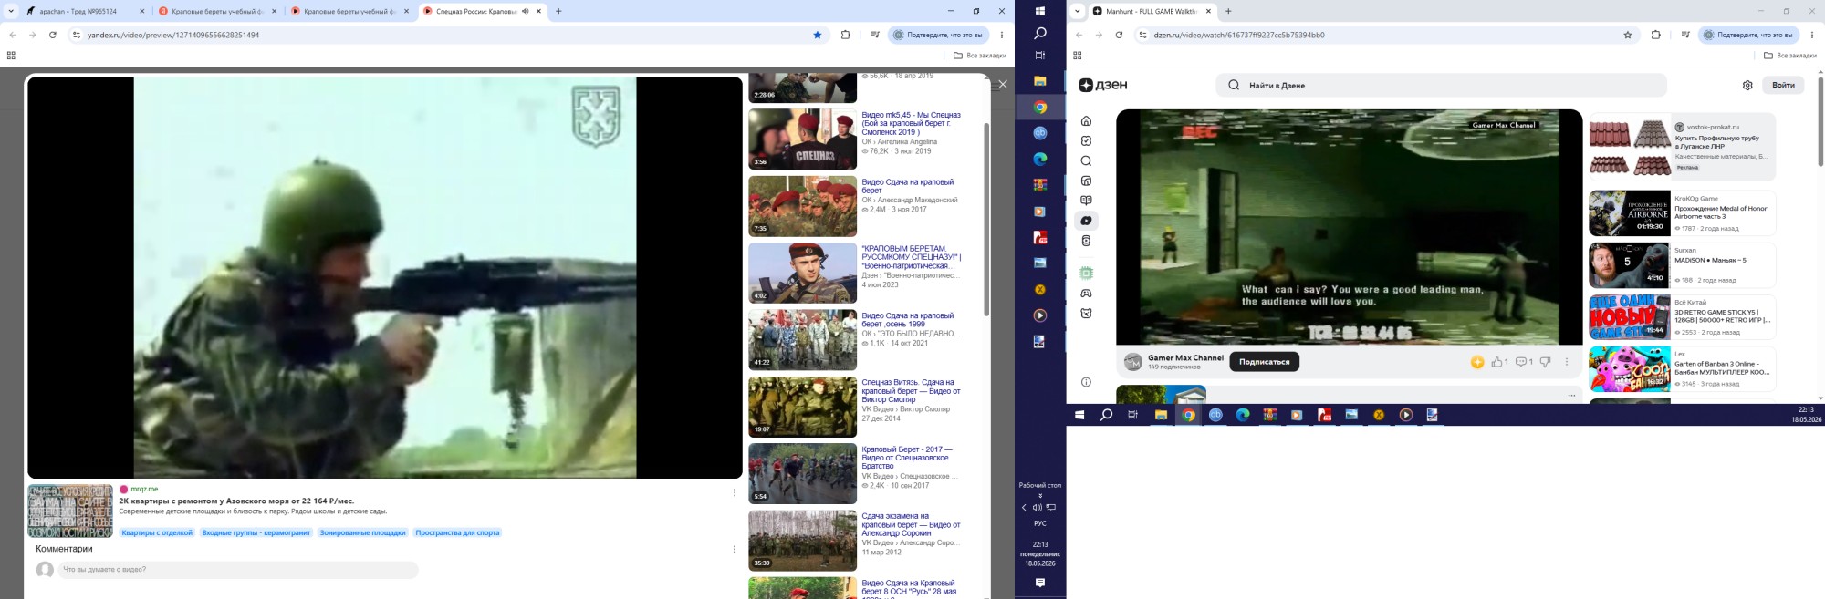Click related videos list scrollbar in Yandex preview
Image resolution: width=1825 pixels, height=599 pixels.
tap(986, 219)
